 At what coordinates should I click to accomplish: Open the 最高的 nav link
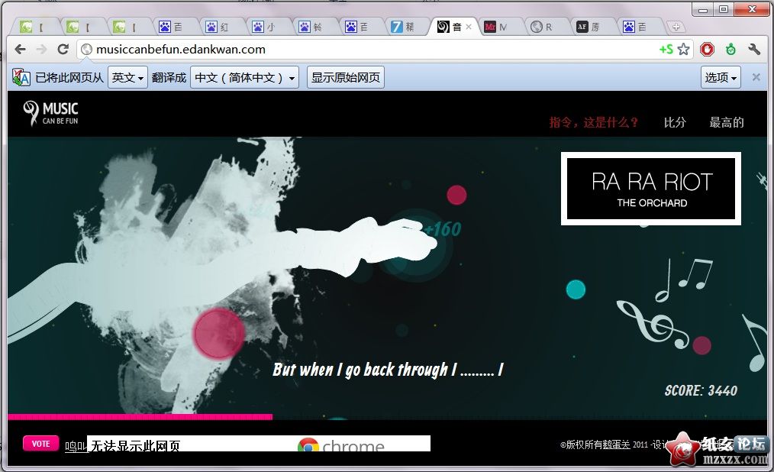click(x=727, y=122)
